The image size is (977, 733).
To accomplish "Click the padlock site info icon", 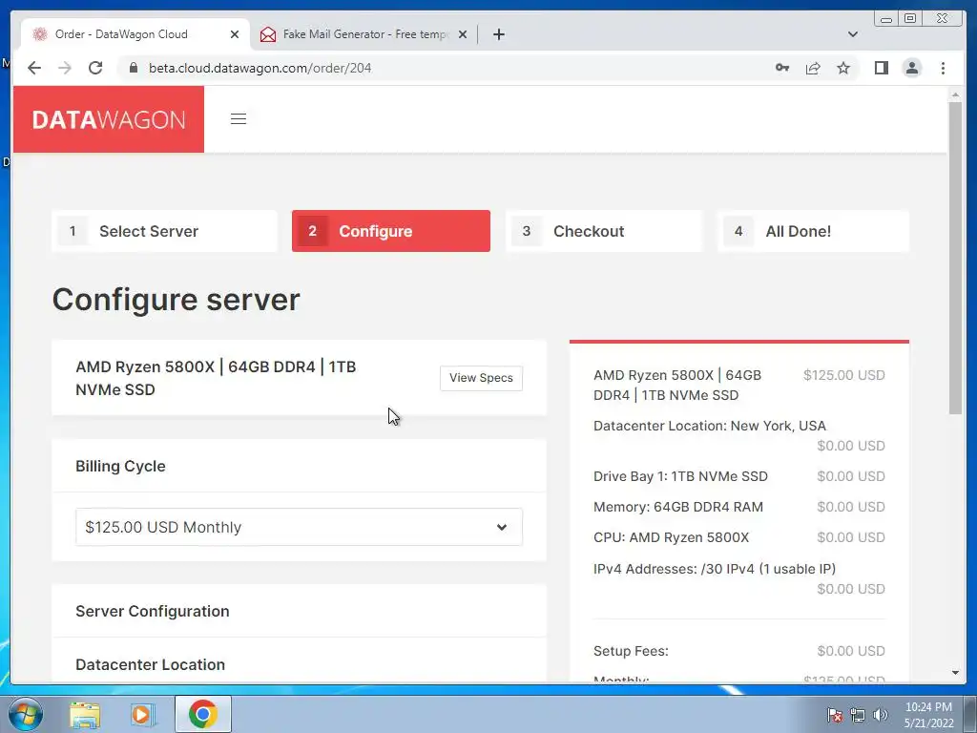I will (x=134, y=68).
